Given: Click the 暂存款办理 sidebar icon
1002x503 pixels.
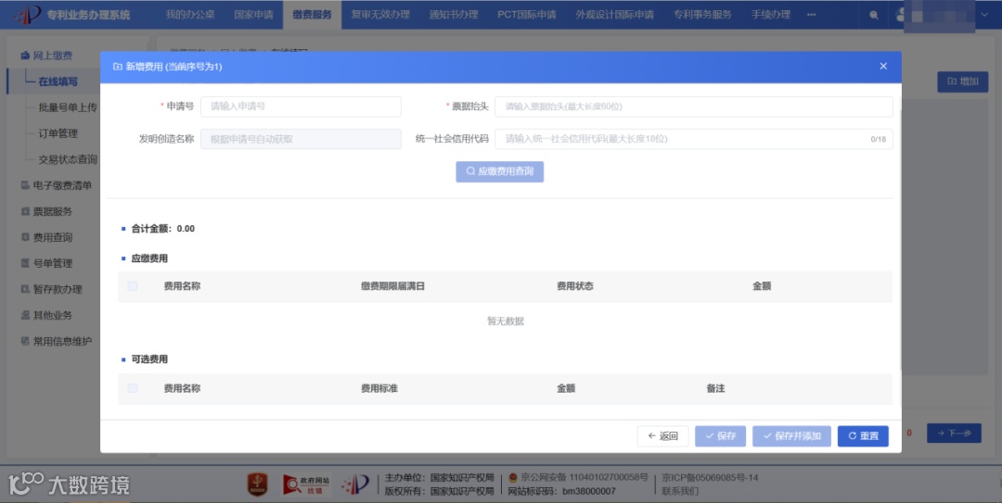Looking at the screenshot, I should click(x=25, y=289).
